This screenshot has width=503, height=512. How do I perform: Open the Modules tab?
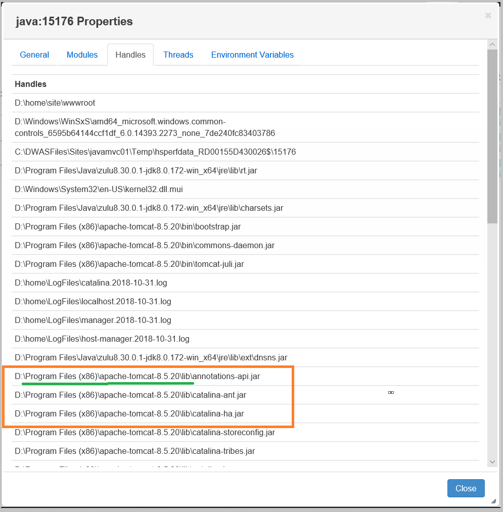pos(82,55)
